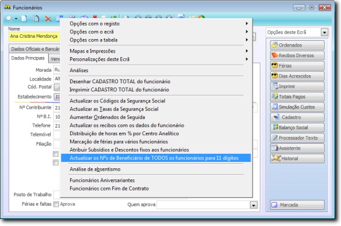Click the Estabelecimento list icon
This screenshot has height=226, width=341.
[x=57, y=97]
